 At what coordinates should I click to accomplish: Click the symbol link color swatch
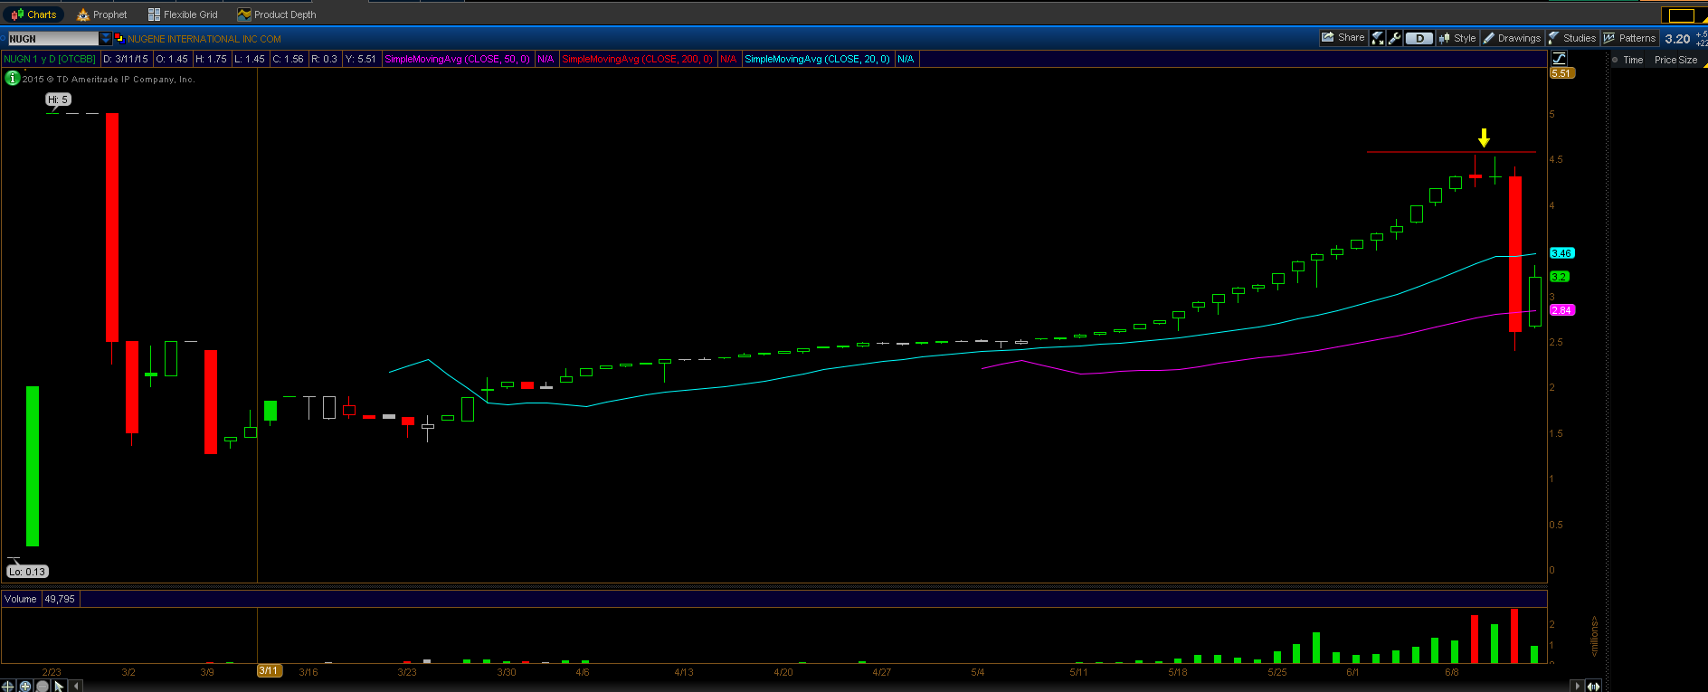pyautogui.click(x=119, y=38)
